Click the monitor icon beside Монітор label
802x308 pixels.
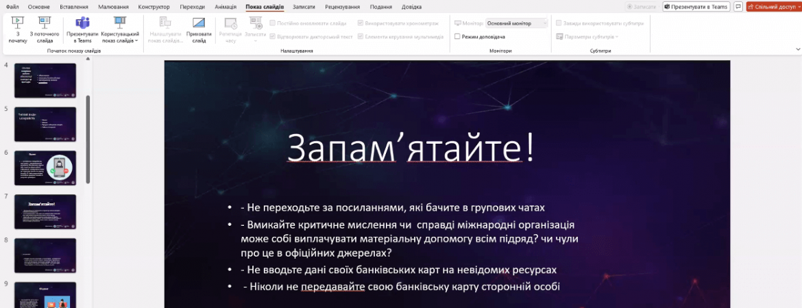458,23
